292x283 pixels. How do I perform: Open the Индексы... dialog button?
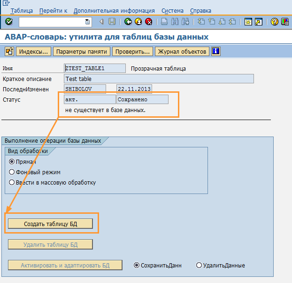point(33,51)
